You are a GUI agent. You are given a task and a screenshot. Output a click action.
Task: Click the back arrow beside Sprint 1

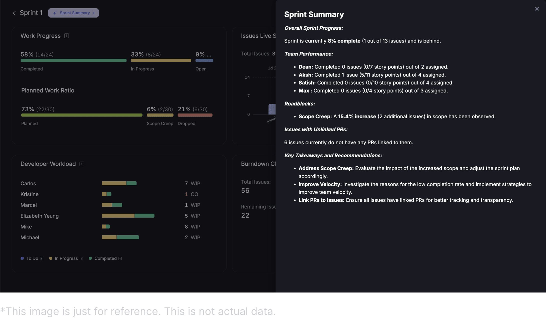click(14, 13)
